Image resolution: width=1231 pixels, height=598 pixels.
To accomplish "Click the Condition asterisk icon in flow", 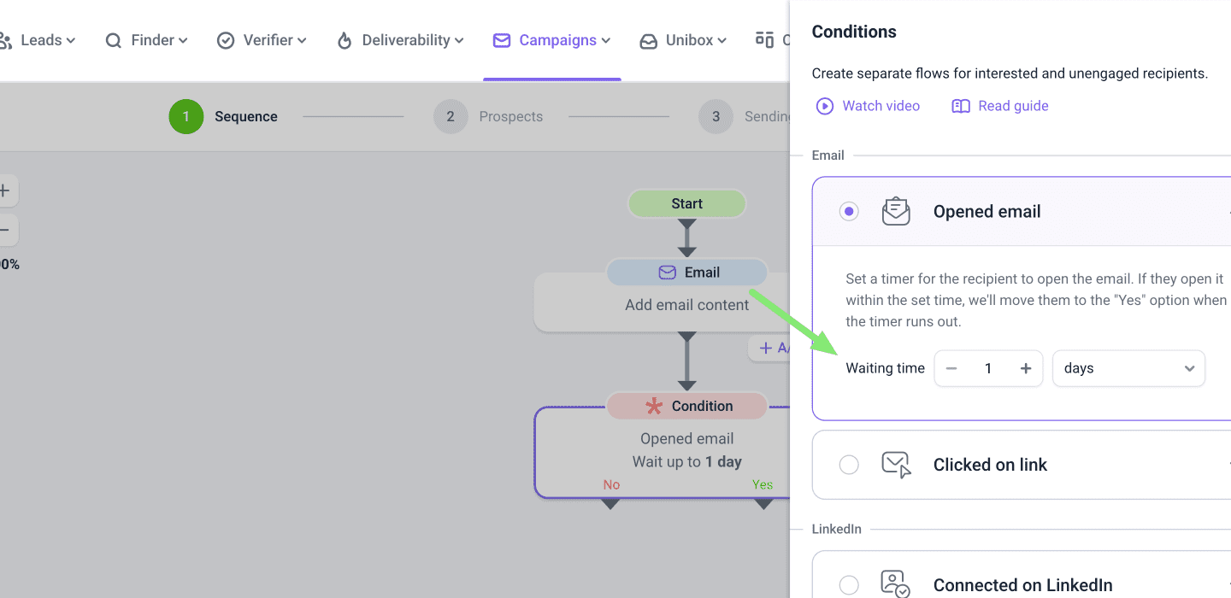I will tap(654, 406).
